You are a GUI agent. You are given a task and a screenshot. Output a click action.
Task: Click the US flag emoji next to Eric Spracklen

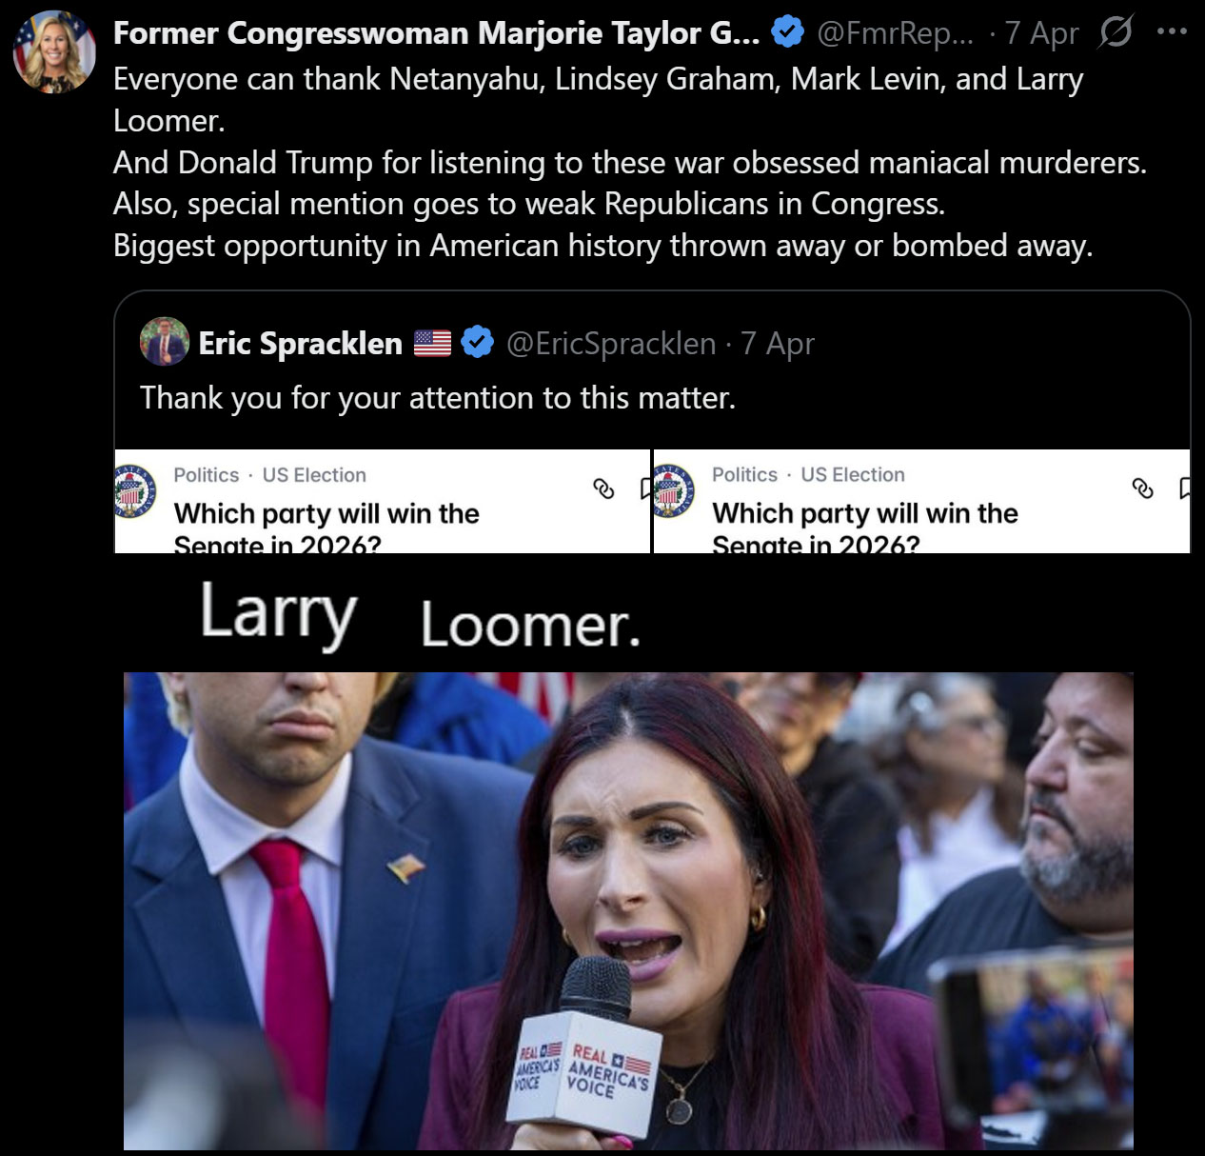pos(433,343)
